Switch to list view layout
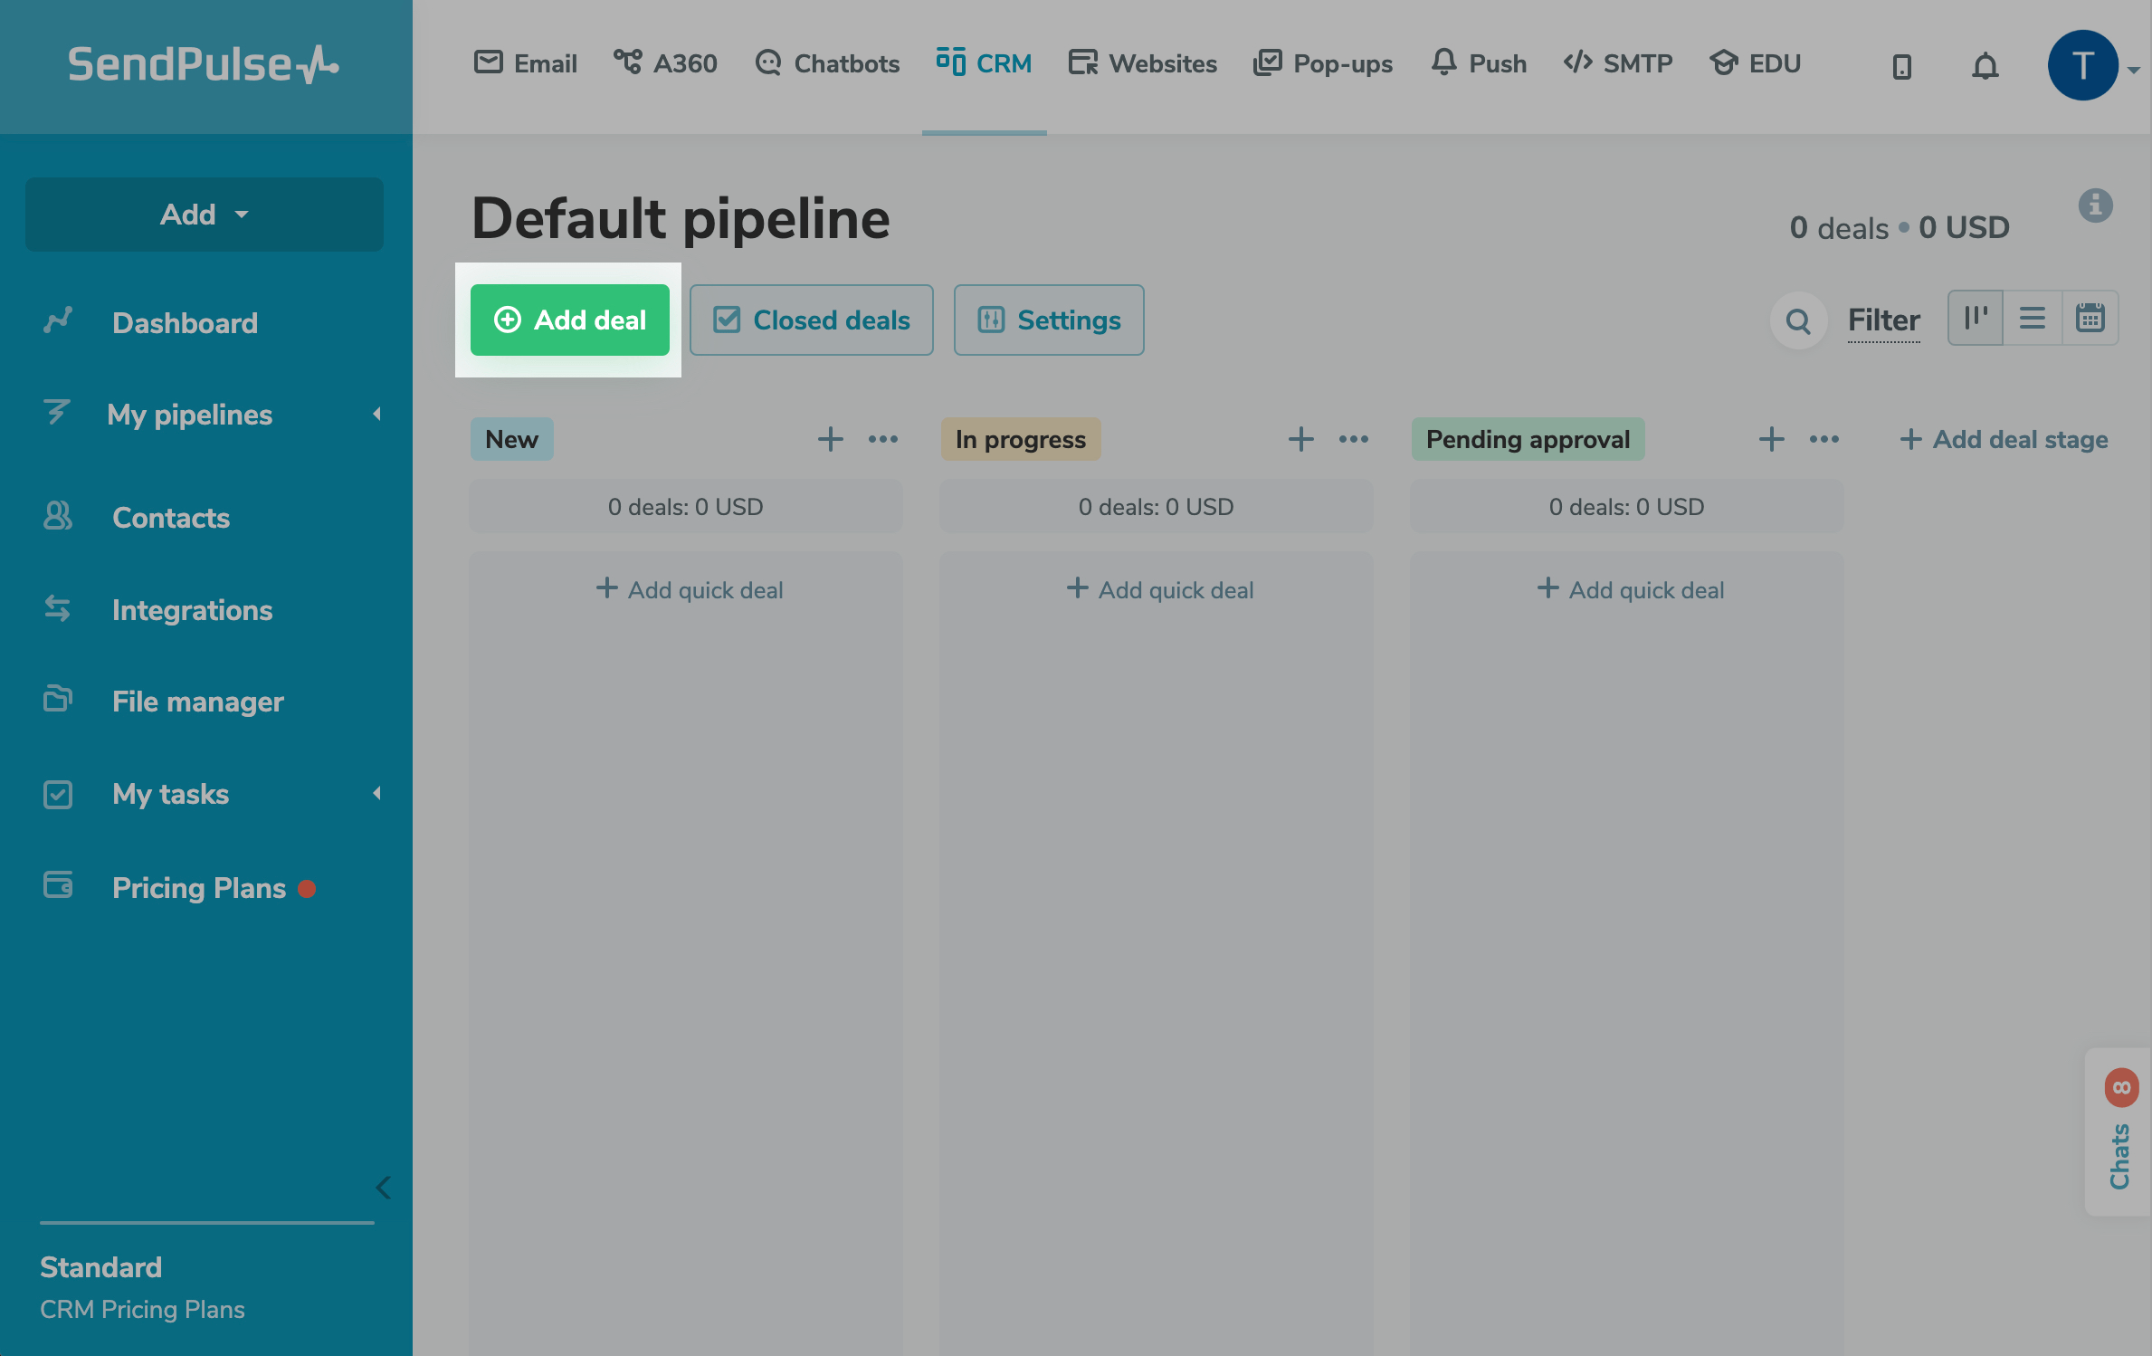The image size is (2152, 1356). point(2033,318)
